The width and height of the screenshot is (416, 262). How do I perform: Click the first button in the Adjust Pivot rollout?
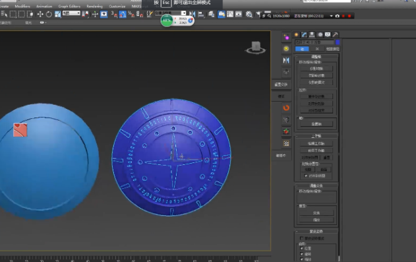316,69
